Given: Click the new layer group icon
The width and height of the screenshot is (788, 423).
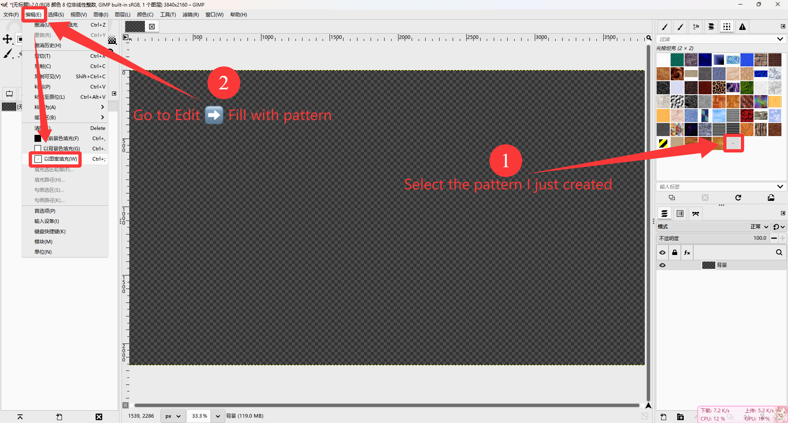Looking at the screenshot, I should (x=680, y=417).
